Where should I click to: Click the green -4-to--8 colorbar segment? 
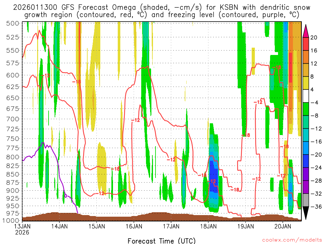click(306, 109)
